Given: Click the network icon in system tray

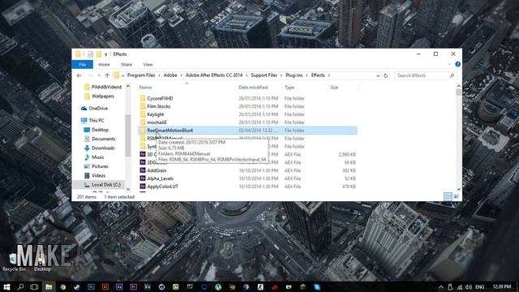Looking at the screenshot, I should coord(460,287).
